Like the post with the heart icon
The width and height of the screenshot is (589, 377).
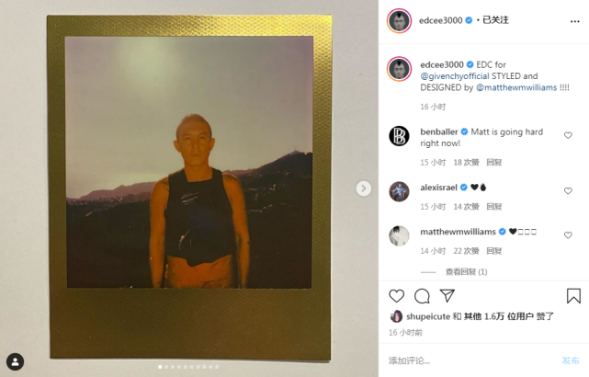click(x=396, y=296)
